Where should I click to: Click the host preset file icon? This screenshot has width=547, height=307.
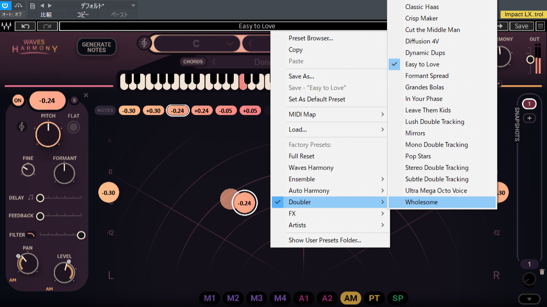pyautogui.click(x=32, y=6)
